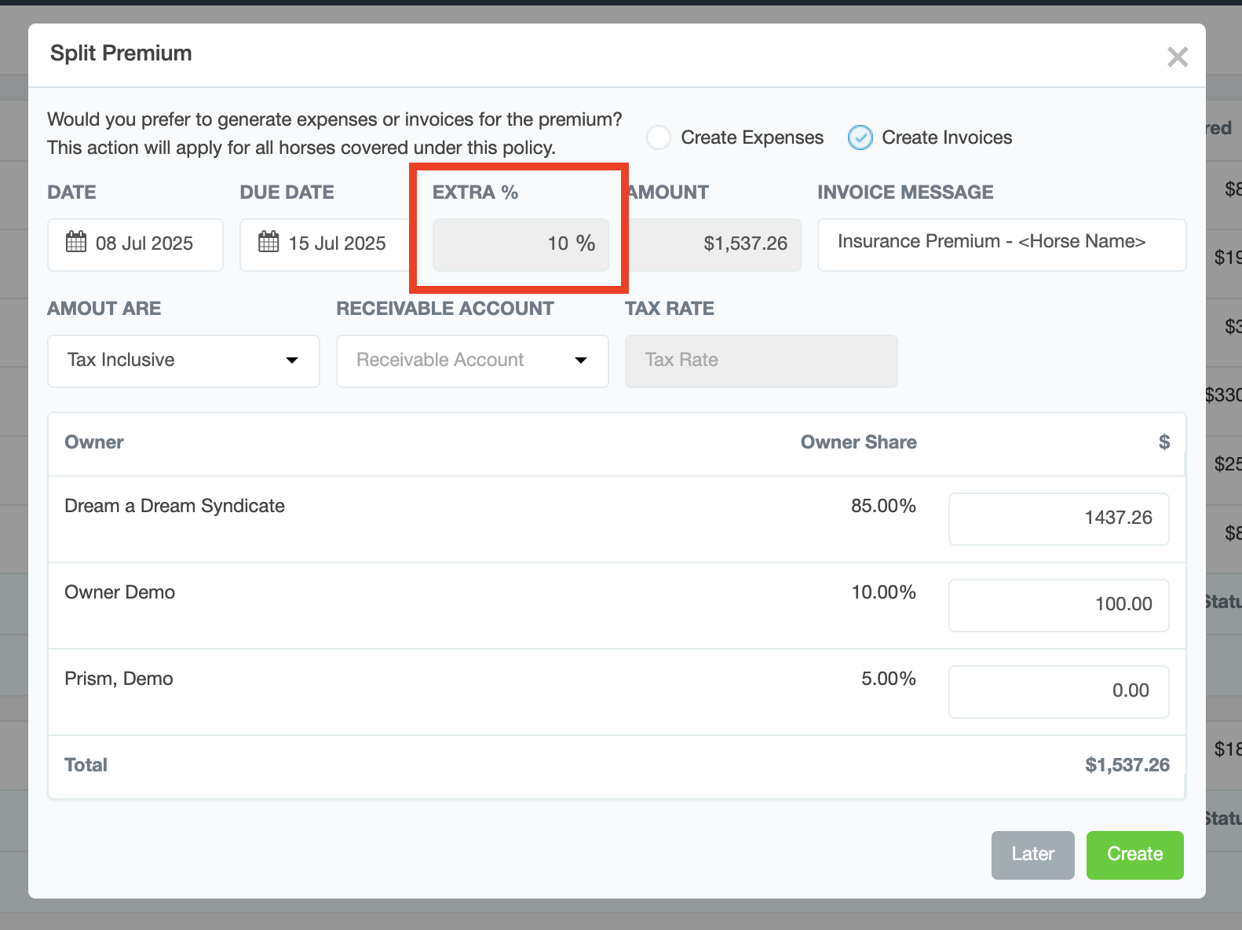This screenshot has width=1242, height=930.
Task: Click the Amount field showing $1,537.26
Action: (x=714, y=244)
